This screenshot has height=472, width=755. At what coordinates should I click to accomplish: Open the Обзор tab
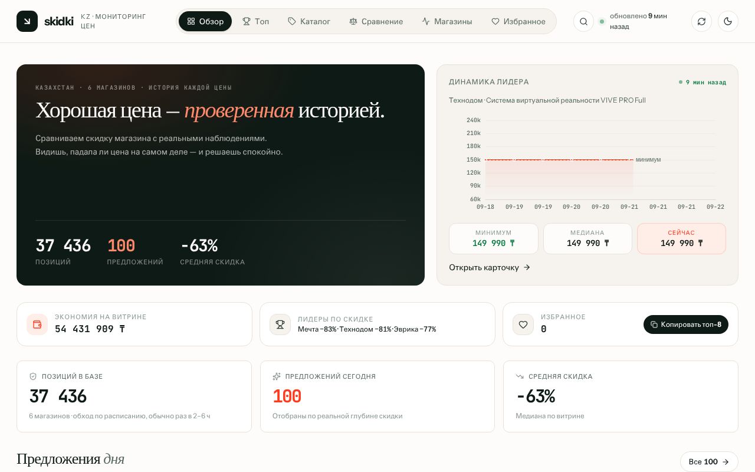tap(205, 21)
